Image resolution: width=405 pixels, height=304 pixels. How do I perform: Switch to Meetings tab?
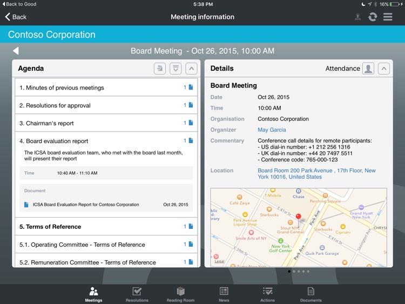[x=93, y=294]
